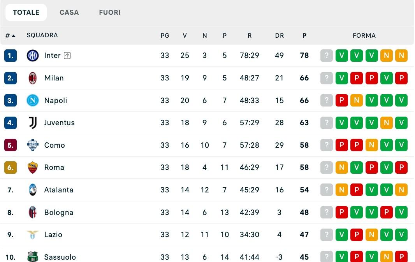Select the Sassuolo club crest

[33, 257]
